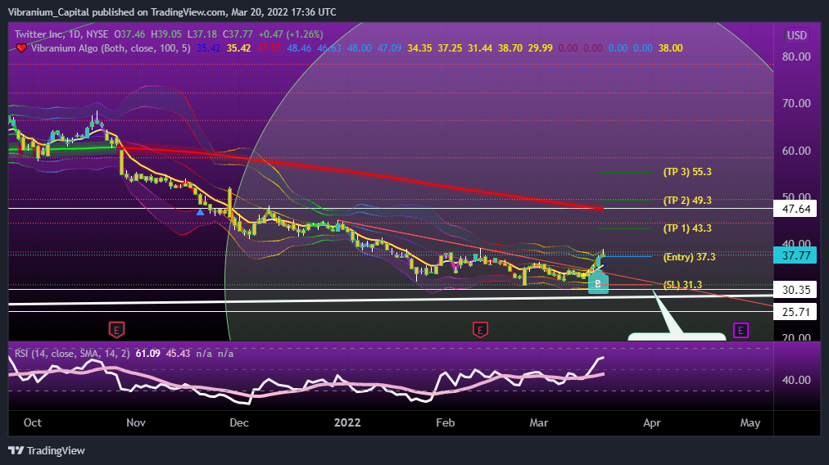Image resolution: width=829 pixels, height=465 pixels.
Task: Click the 60.00 price scale value
Action: (796, 151)
